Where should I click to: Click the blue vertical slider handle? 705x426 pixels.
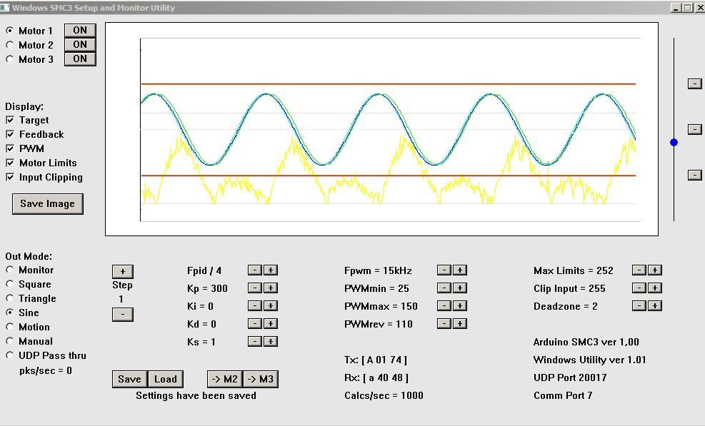point(674,143)
